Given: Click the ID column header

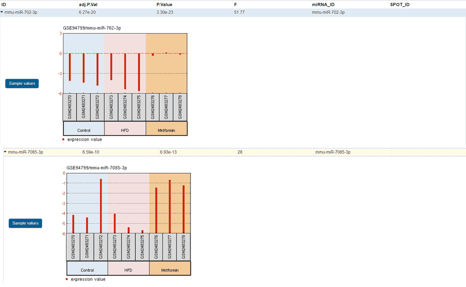Looking at the screenshot, I should pyautogui.click(x=4, y=4).
